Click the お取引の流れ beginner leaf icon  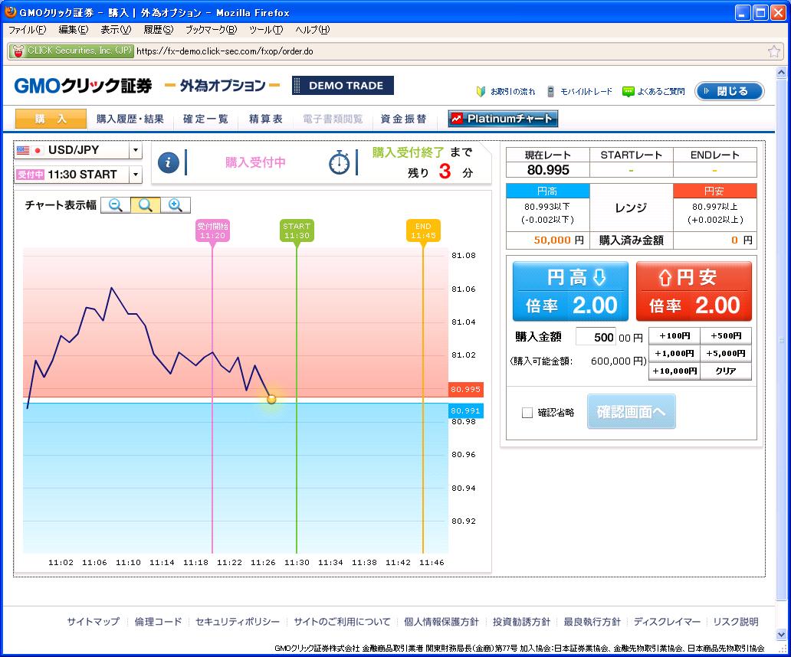click(481, 92)
